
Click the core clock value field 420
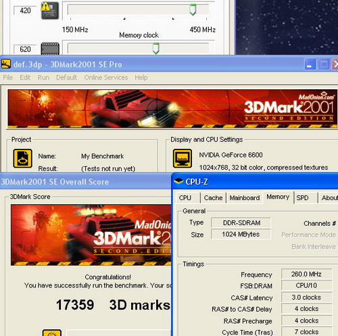pos(25,11)
